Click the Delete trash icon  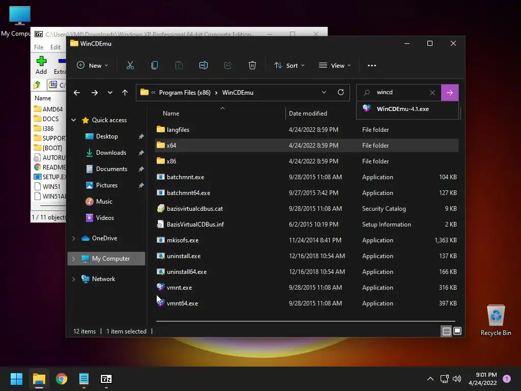click(252, 65)
